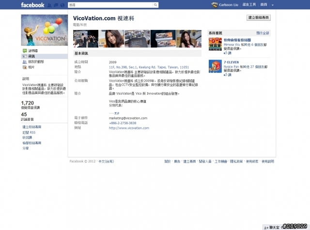Click the unlike link in sidebar
The width and height of the screenshot is (310, 230).
pyautogui.click(x=27, y=138)
